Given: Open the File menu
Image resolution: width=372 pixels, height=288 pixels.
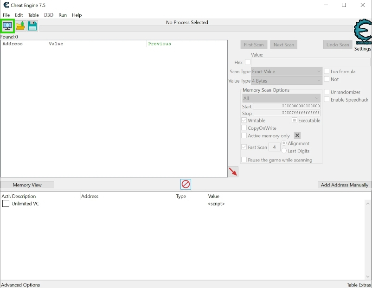Looking at the screenshot, I should coord(6,15).
